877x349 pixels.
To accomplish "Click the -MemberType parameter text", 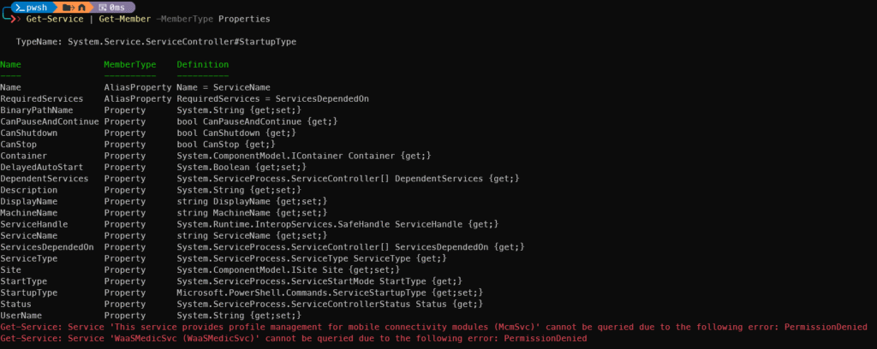I will (x=185, y=19).
